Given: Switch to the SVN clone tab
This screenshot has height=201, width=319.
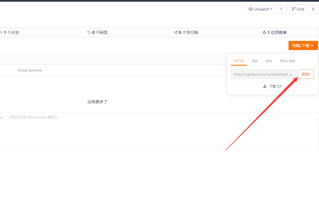Looking at the screenshot, I should click(269, 61).
